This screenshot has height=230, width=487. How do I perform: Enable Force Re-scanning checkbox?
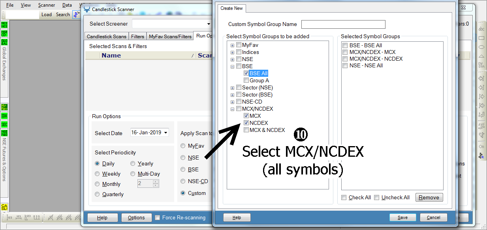pyautogui.click(x=158, y=218)
